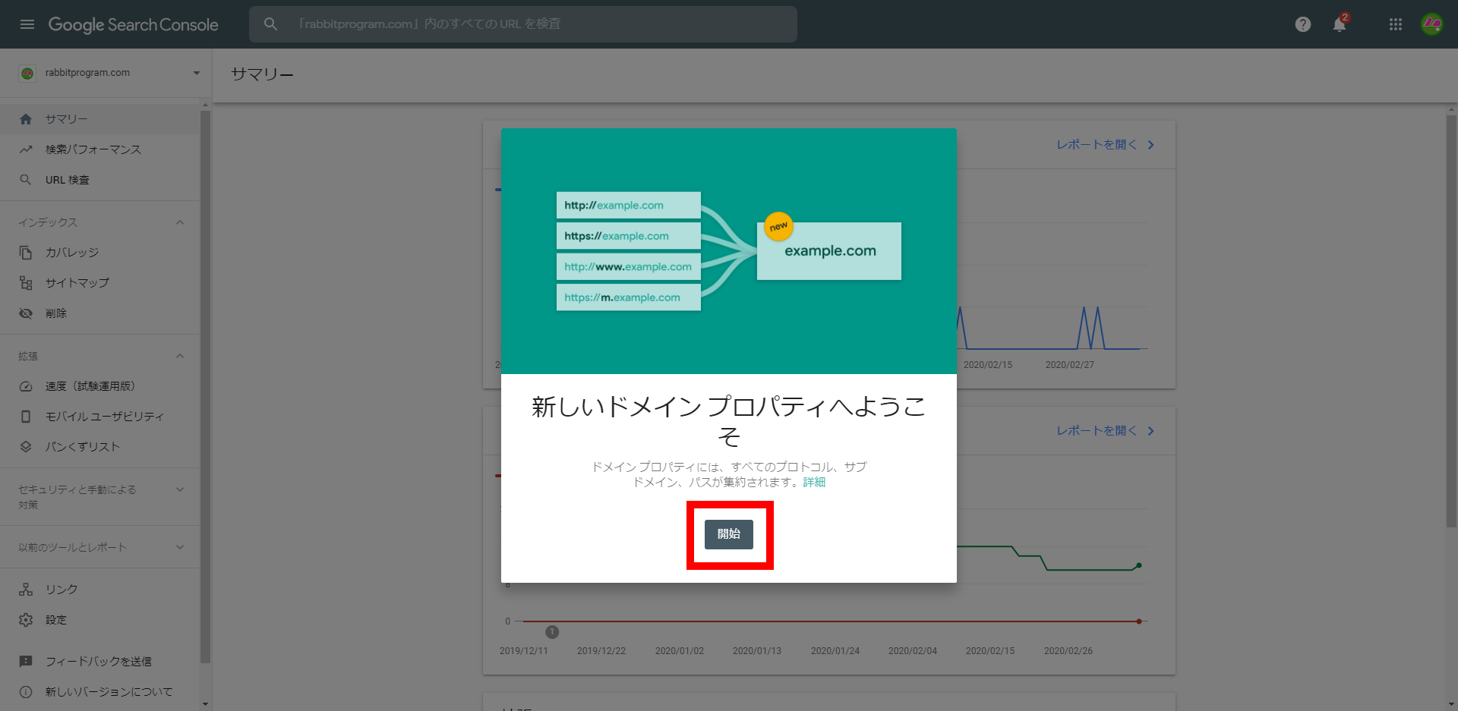Click the speedometer icon beside 速度

(26, 386)
